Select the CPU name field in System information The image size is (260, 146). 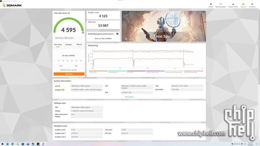tap(136, 87)
